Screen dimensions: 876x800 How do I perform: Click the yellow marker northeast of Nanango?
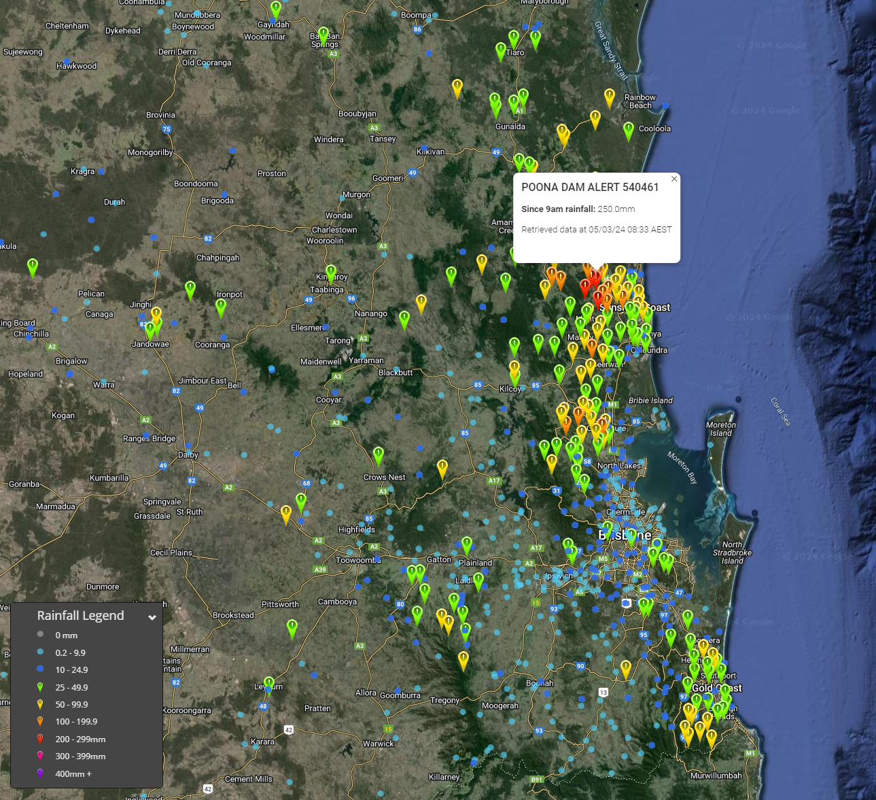tap(421, 304)
